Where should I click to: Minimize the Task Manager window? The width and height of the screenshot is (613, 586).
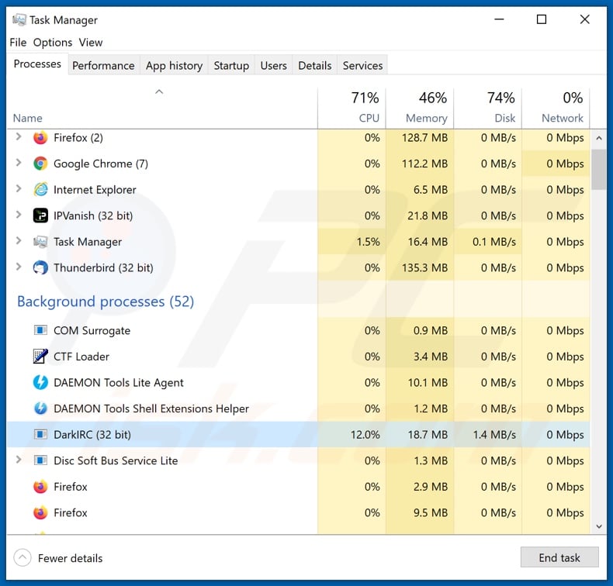(499, 19)
